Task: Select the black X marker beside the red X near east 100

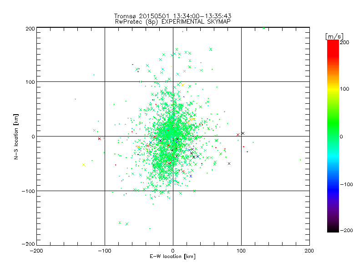Action: point(243,133)
